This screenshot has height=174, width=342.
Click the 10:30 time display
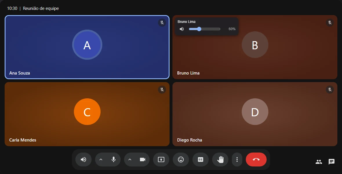[12, 8]
